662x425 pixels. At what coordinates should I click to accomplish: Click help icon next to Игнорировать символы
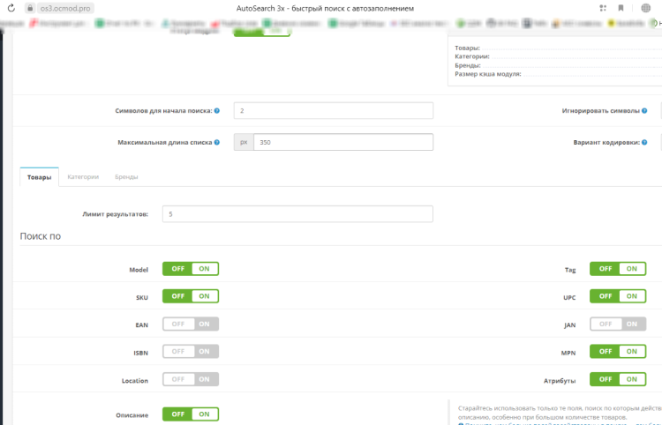[644, 111]
